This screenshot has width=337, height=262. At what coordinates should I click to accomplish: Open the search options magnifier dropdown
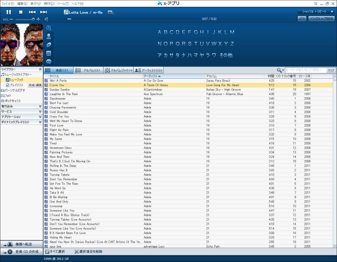click(280, 70)
